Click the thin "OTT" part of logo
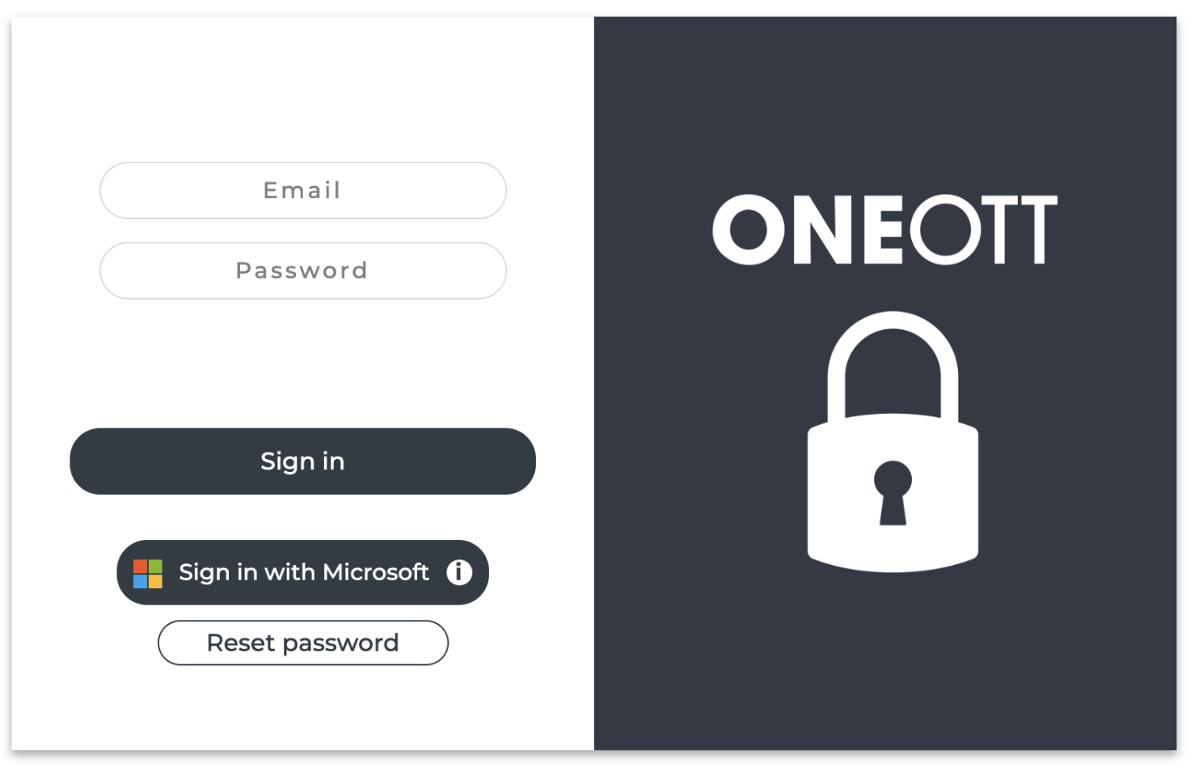Viewport: 1190px width, 771px height. (x=981, y=230)
